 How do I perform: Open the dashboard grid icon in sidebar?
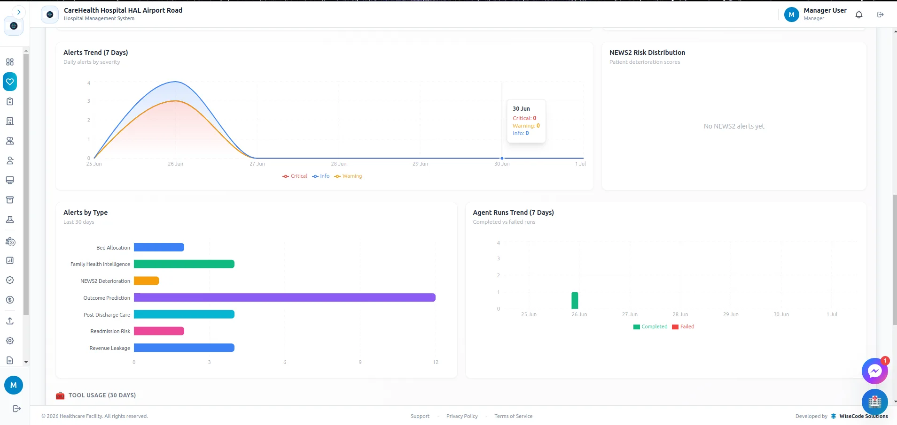(10, 62)
